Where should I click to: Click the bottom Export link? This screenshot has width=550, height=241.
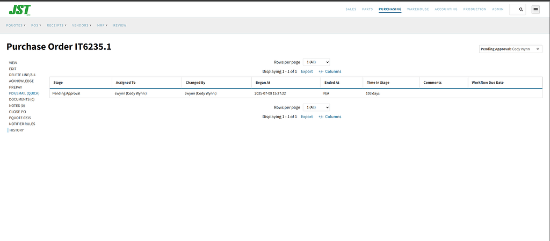click(307, 116)
